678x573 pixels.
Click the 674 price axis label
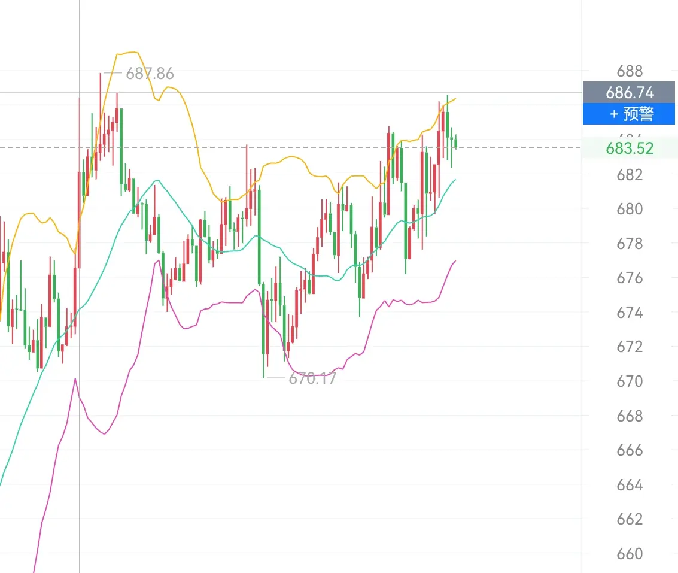pyautogui.click(x=630, y=313)
